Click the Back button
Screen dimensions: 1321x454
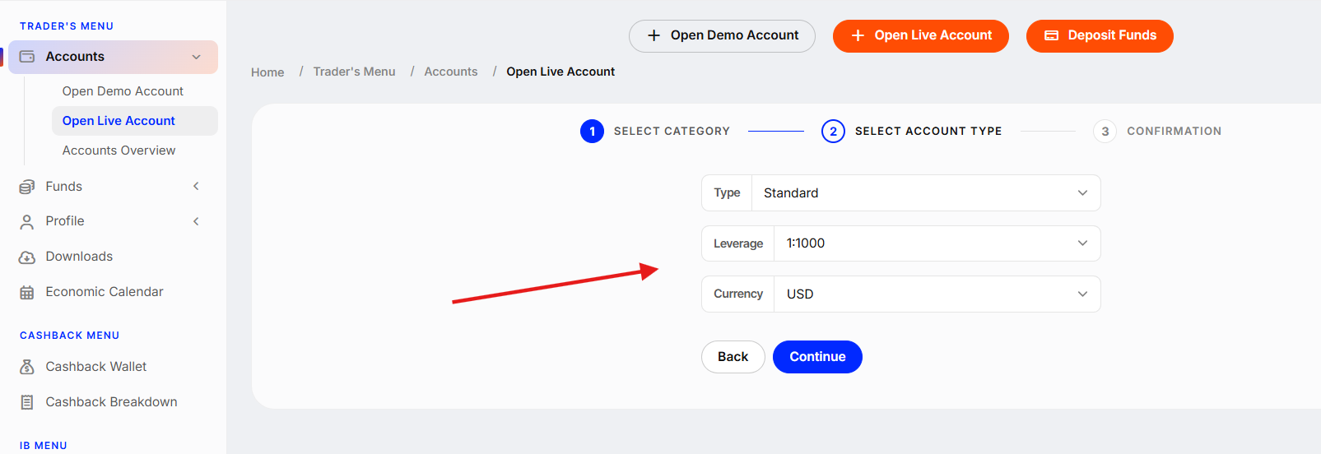[x=733, y=357]
